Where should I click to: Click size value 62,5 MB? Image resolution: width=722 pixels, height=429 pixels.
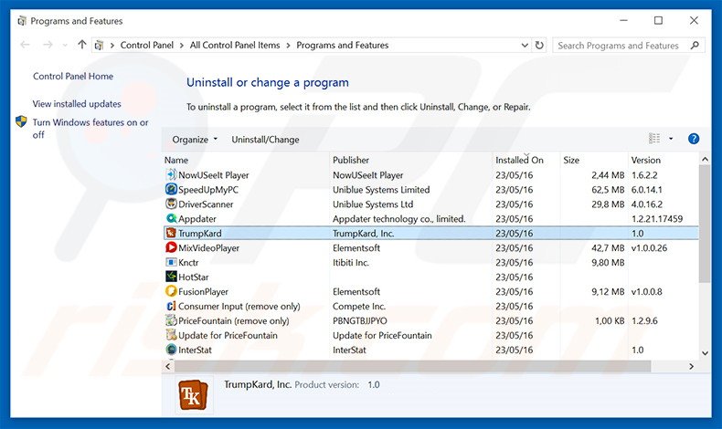pyautogui.click(x=608, y=190)
